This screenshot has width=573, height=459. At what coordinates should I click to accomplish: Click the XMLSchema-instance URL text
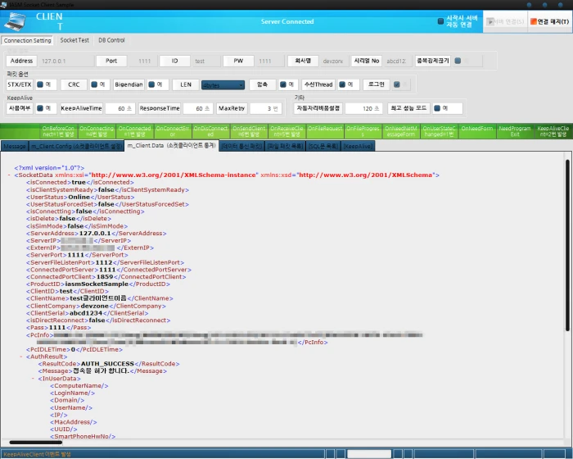pyautogui.click(x=174, y=175)
